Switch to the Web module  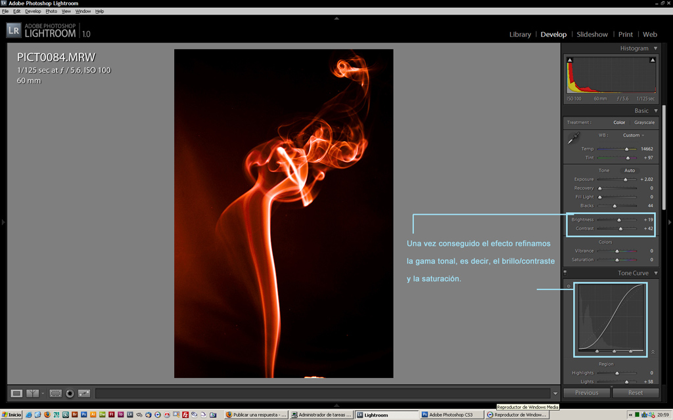click(x=650, y=34)
